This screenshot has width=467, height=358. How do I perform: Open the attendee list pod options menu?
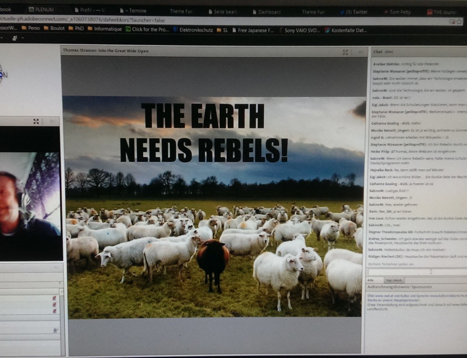click(56, 268)
